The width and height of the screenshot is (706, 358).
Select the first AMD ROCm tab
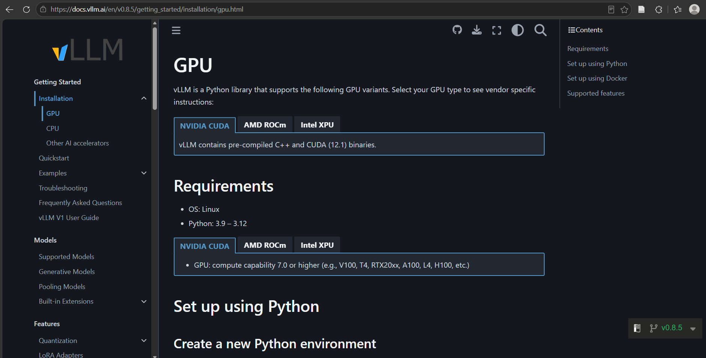265,125
